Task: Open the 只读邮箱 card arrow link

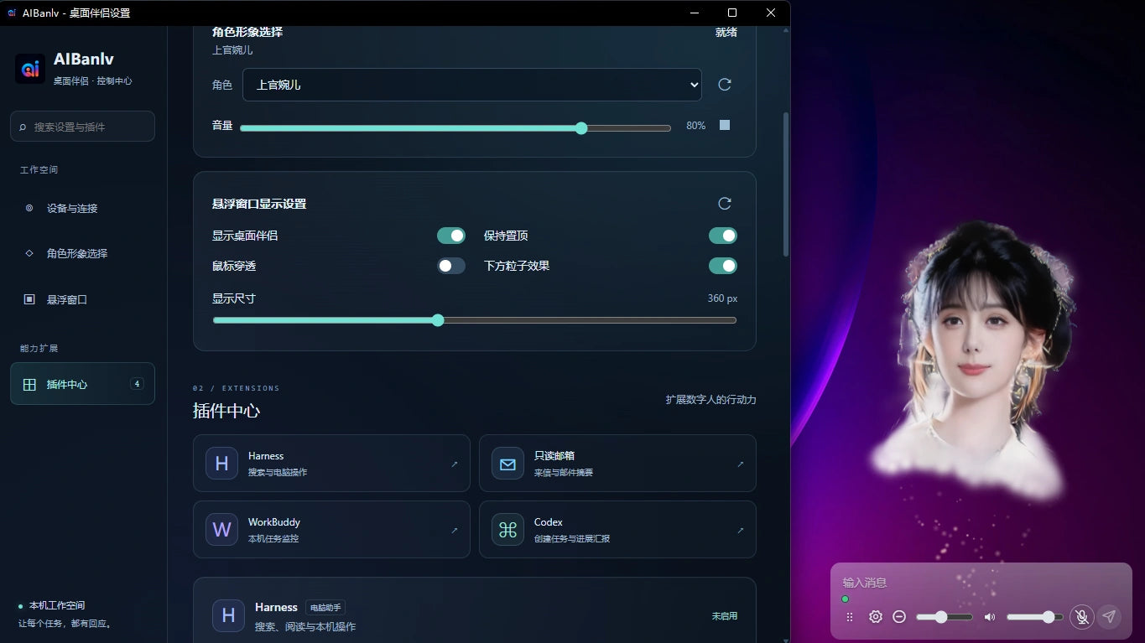Action: 740,464
